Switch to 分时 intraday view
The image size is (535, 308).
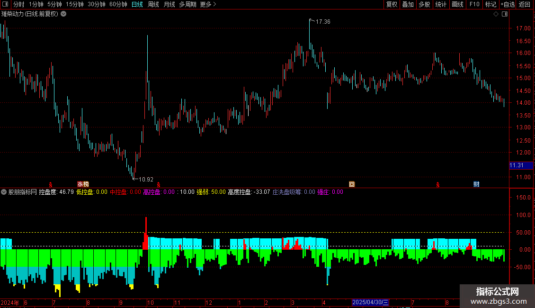(19, 4)
